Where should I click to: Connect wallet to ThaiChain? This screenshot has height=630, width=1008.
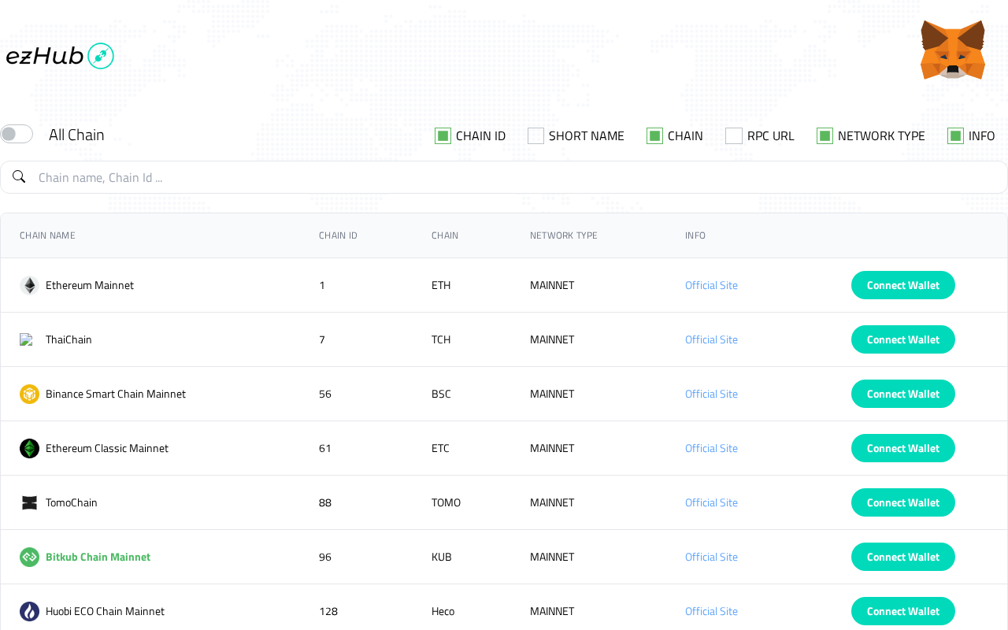[903, 339]
